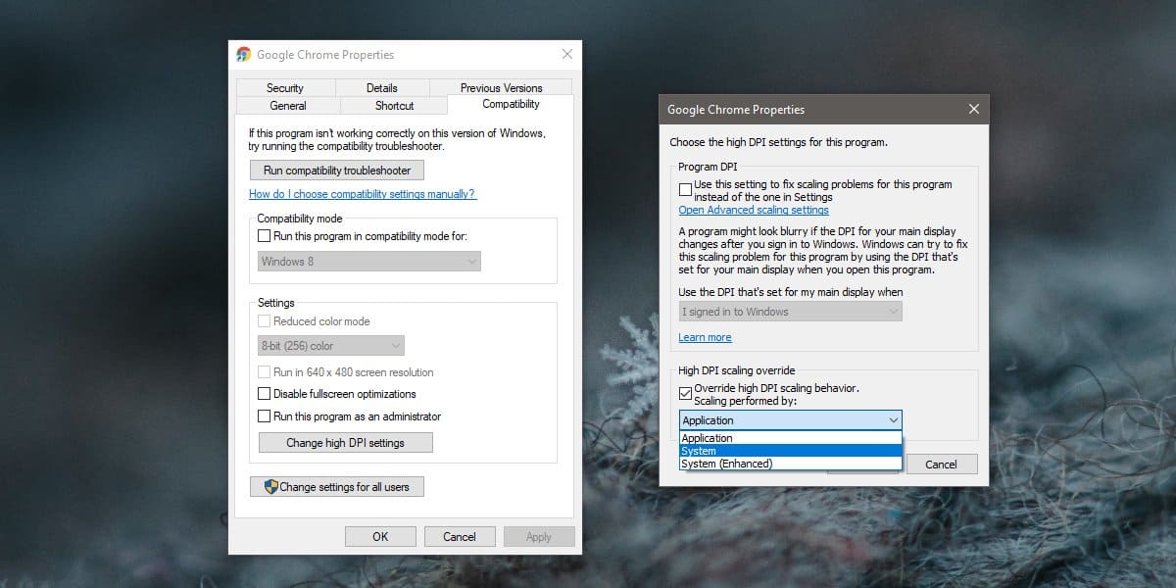Click Cancel in the high DPI dialog
1176x588 pixels.
tap(941, 465)
